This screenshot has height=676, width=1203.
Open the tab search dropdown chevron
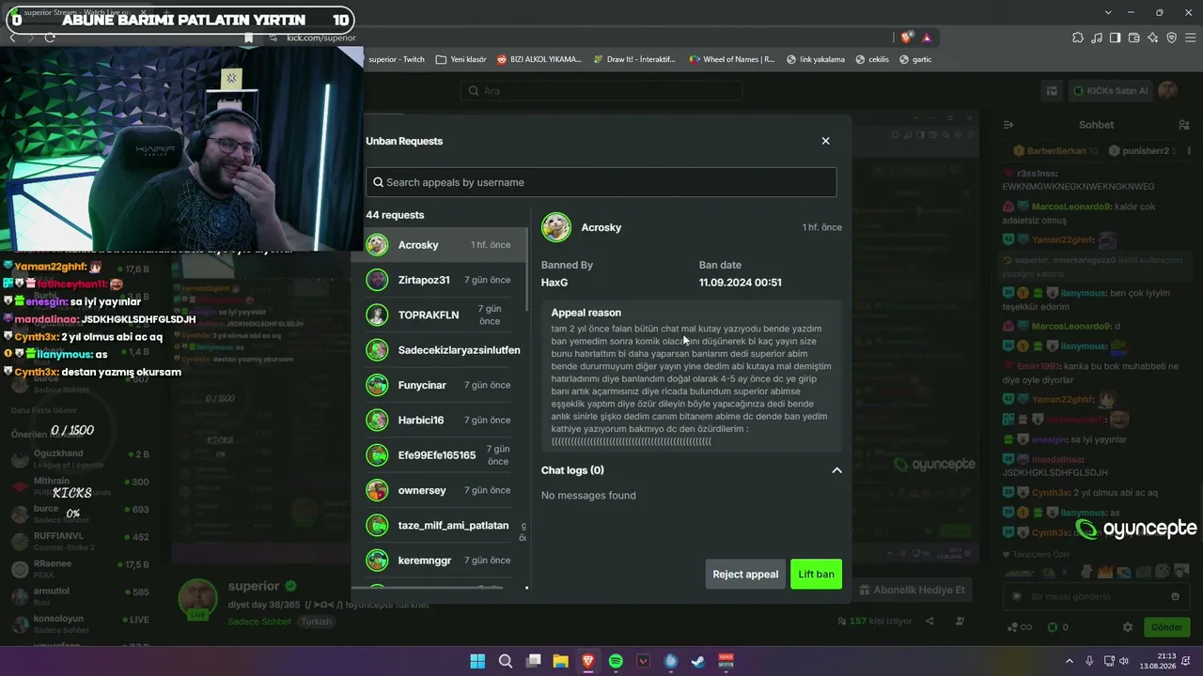click(x=1108, y=12)
